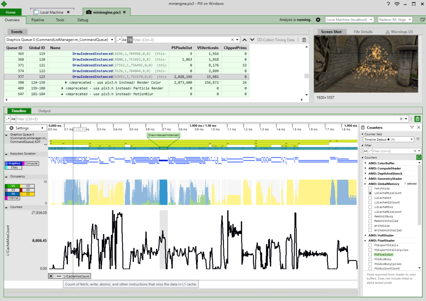Expand AMD: ComputeShader counter group
The width and height of the screenshot is (426, 301).
(x=365, y=168)
